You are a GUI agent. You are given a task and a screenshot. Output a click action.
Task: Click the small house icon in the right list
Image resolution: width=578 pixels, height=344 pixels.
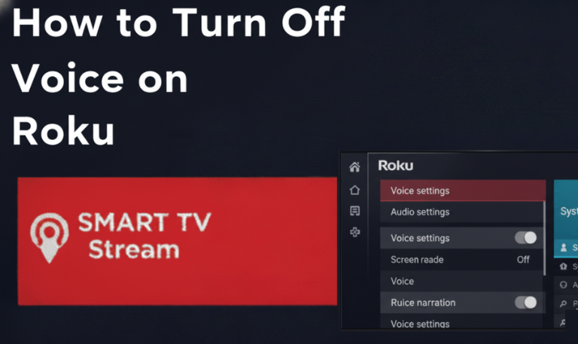[x=563, y=266]
